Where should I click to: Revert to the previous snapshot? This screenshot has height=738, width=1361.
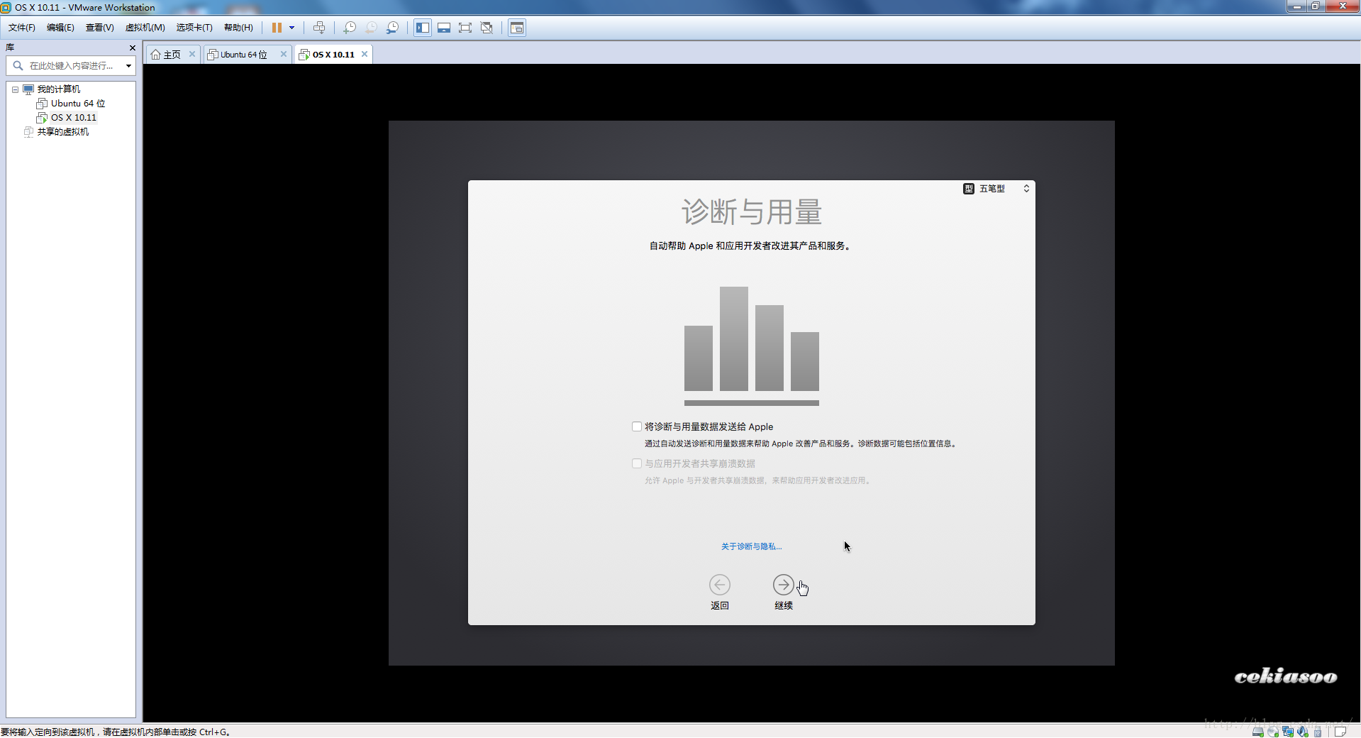coord(371,28)
